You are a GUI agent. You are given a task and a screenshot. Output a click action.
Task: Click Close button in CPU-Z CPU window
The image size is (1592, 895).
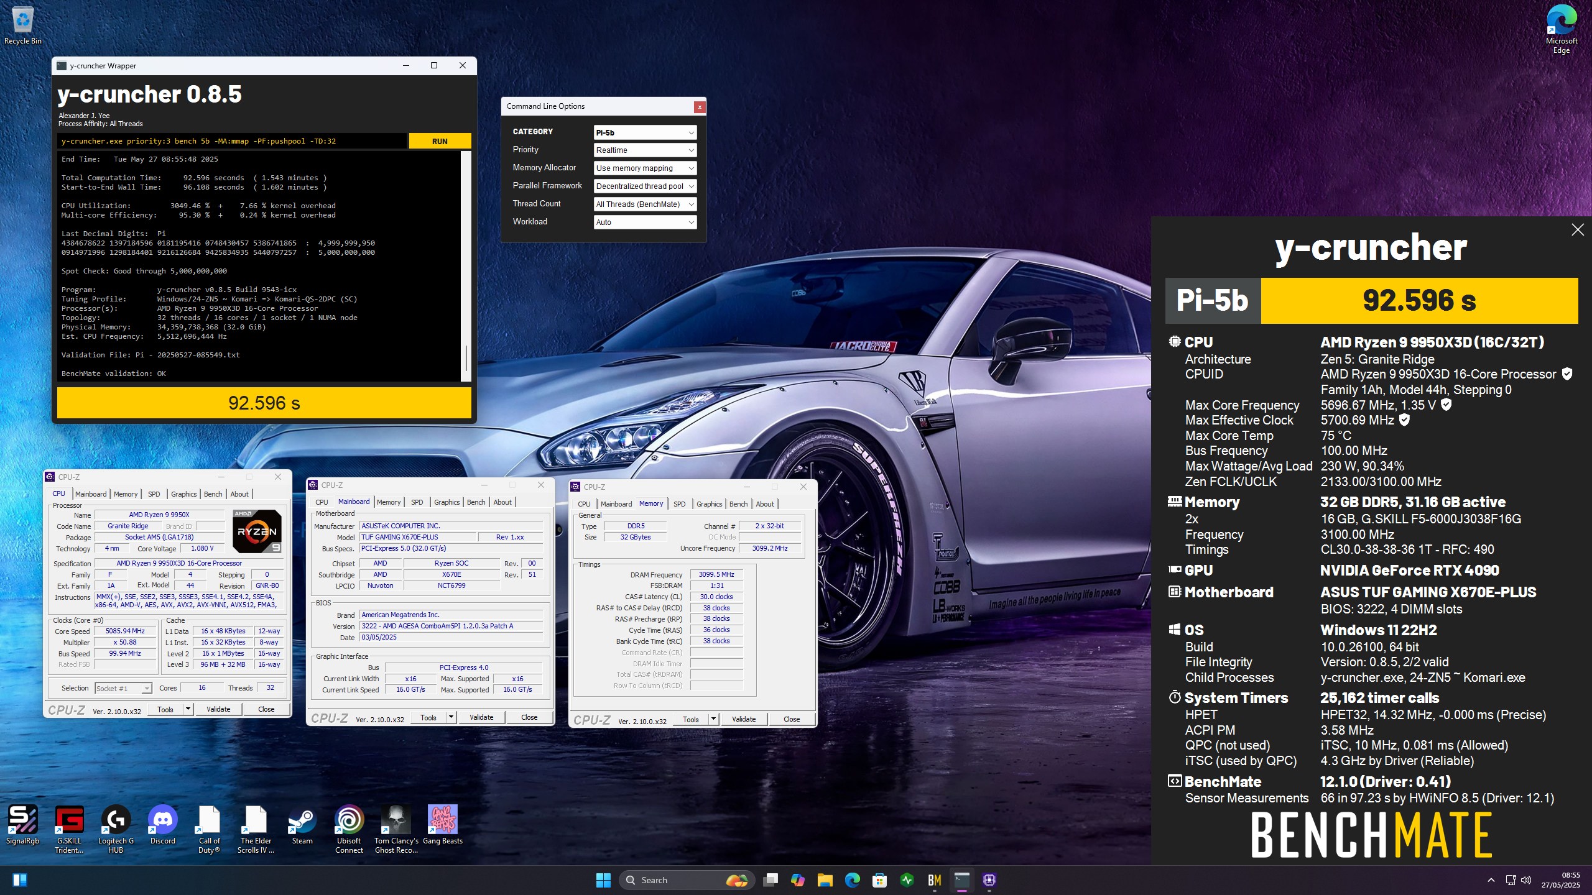tap(266, 709)
